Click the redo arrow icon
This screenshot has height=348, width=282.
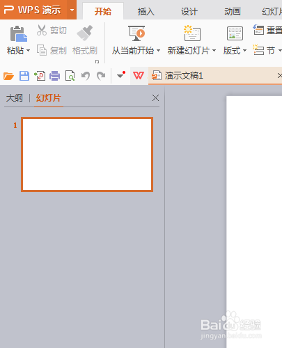101,76
